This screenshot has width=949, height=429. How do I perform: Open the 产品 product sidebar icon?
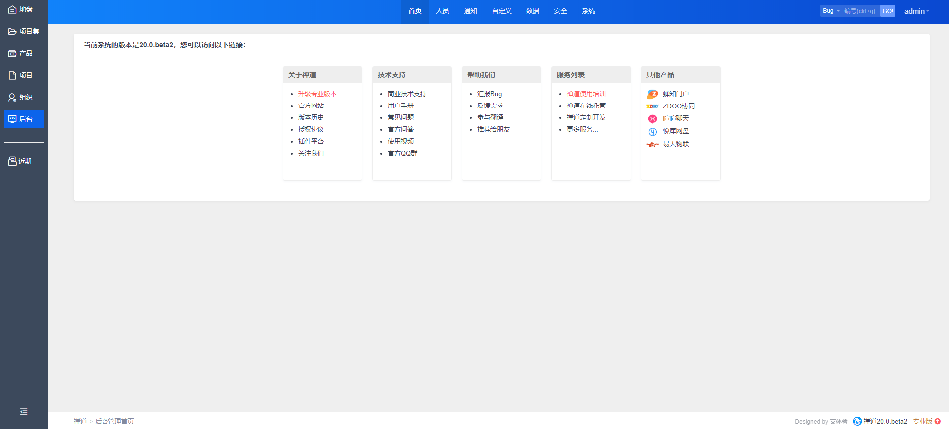click(x=12, y=53)
